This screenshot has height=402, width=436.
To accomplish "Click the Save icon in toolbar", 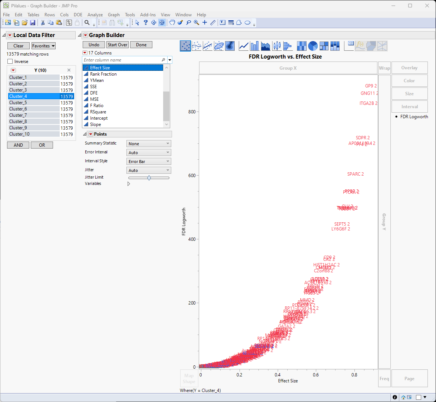I will tap(33, 23).
